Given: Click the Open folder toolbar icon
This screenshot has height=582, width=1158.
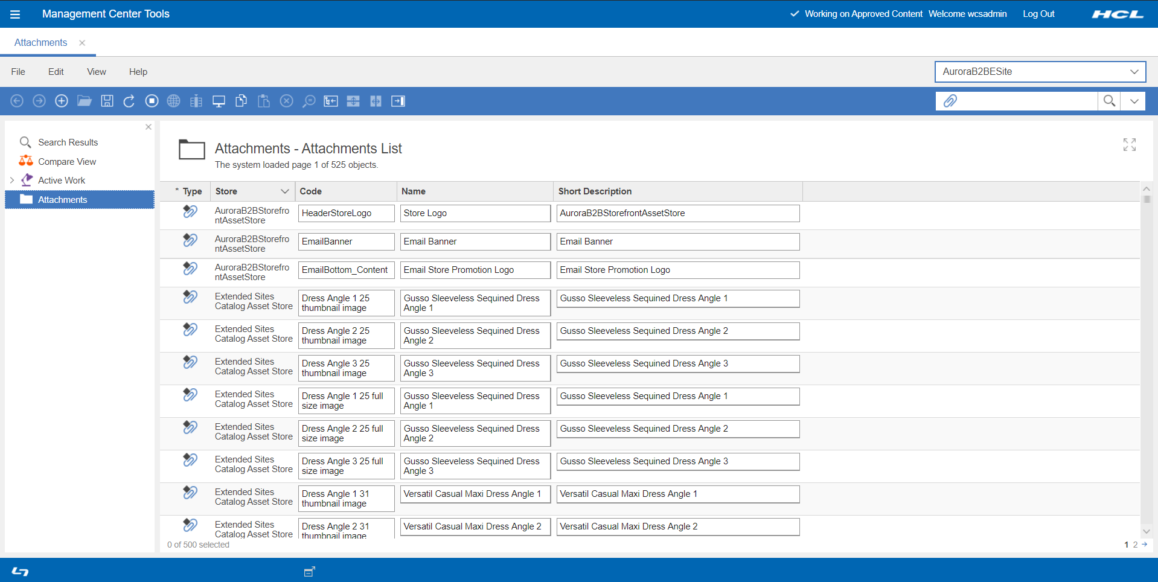Looking at the screenshot, I should click(84, 101).
